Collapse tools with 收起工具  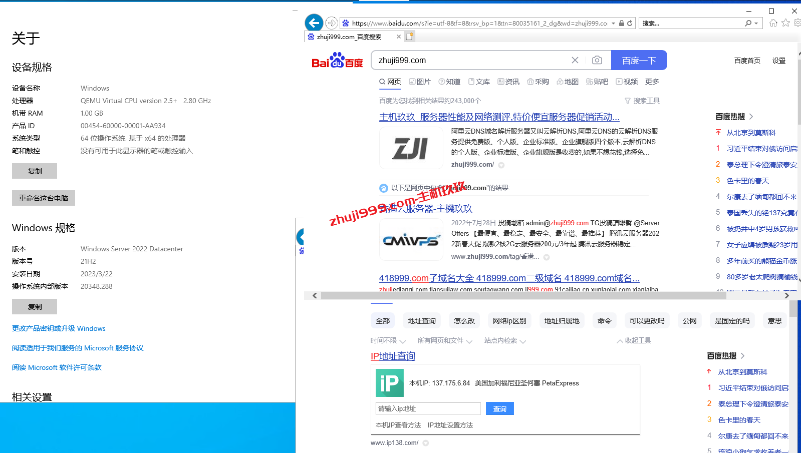634,341
